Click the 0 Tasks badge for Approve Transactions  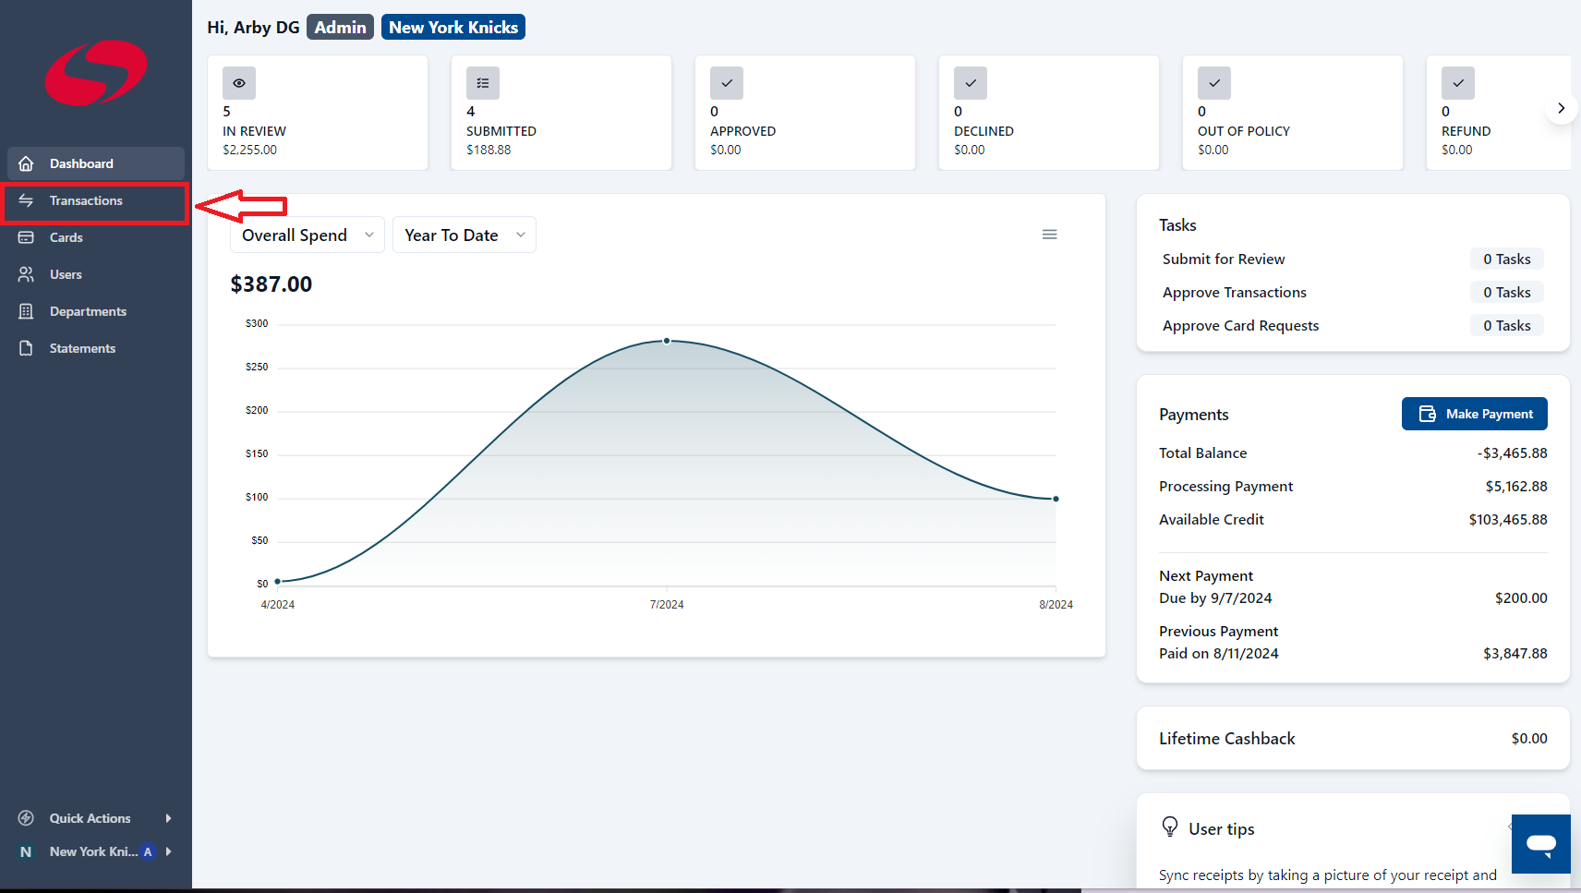pyautogui.click(x=1507, y=293)
